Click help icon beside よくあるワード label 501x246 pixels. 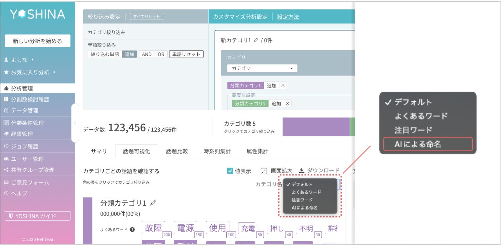(x=132, y=230)
